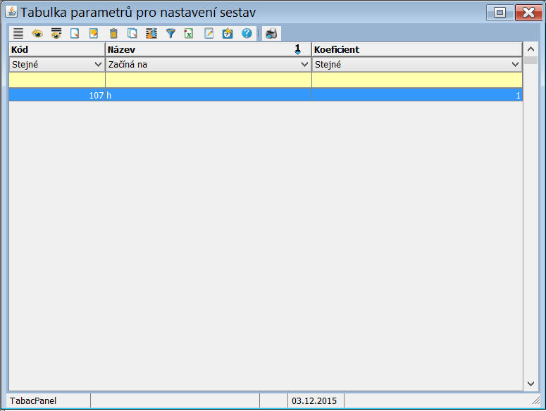Click the eye view-record icon

click(x=37, y=33)
